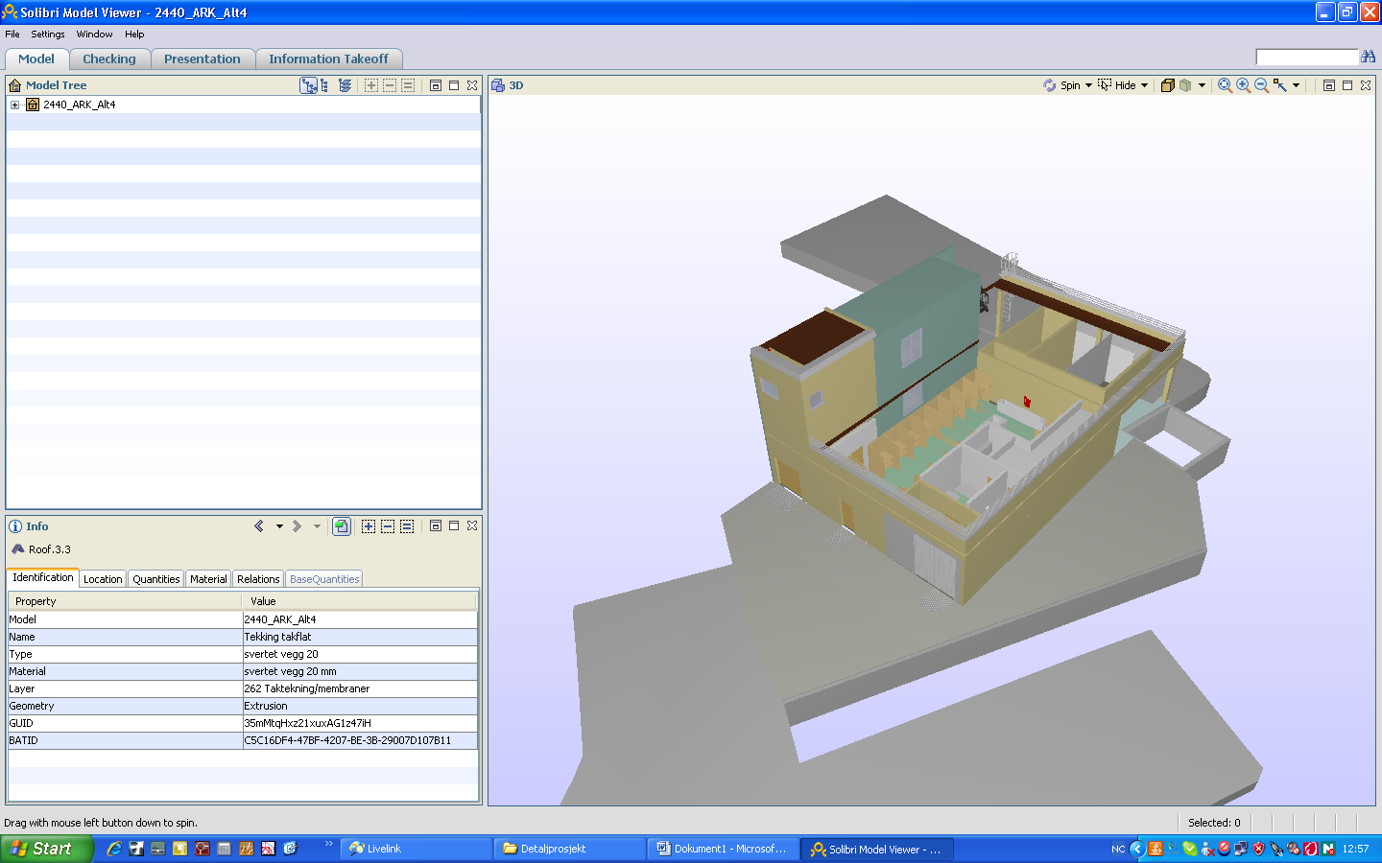The height and width of the screenshot is (863, 1382).
Task: Open the File menu
Action: click(x=12, y=34)
